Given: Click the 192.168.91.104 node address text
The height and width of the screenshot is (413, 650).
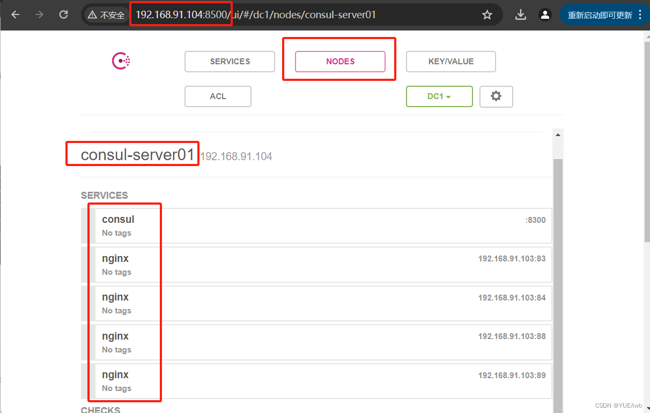Looking at the screenshot, I should (236, 157).
